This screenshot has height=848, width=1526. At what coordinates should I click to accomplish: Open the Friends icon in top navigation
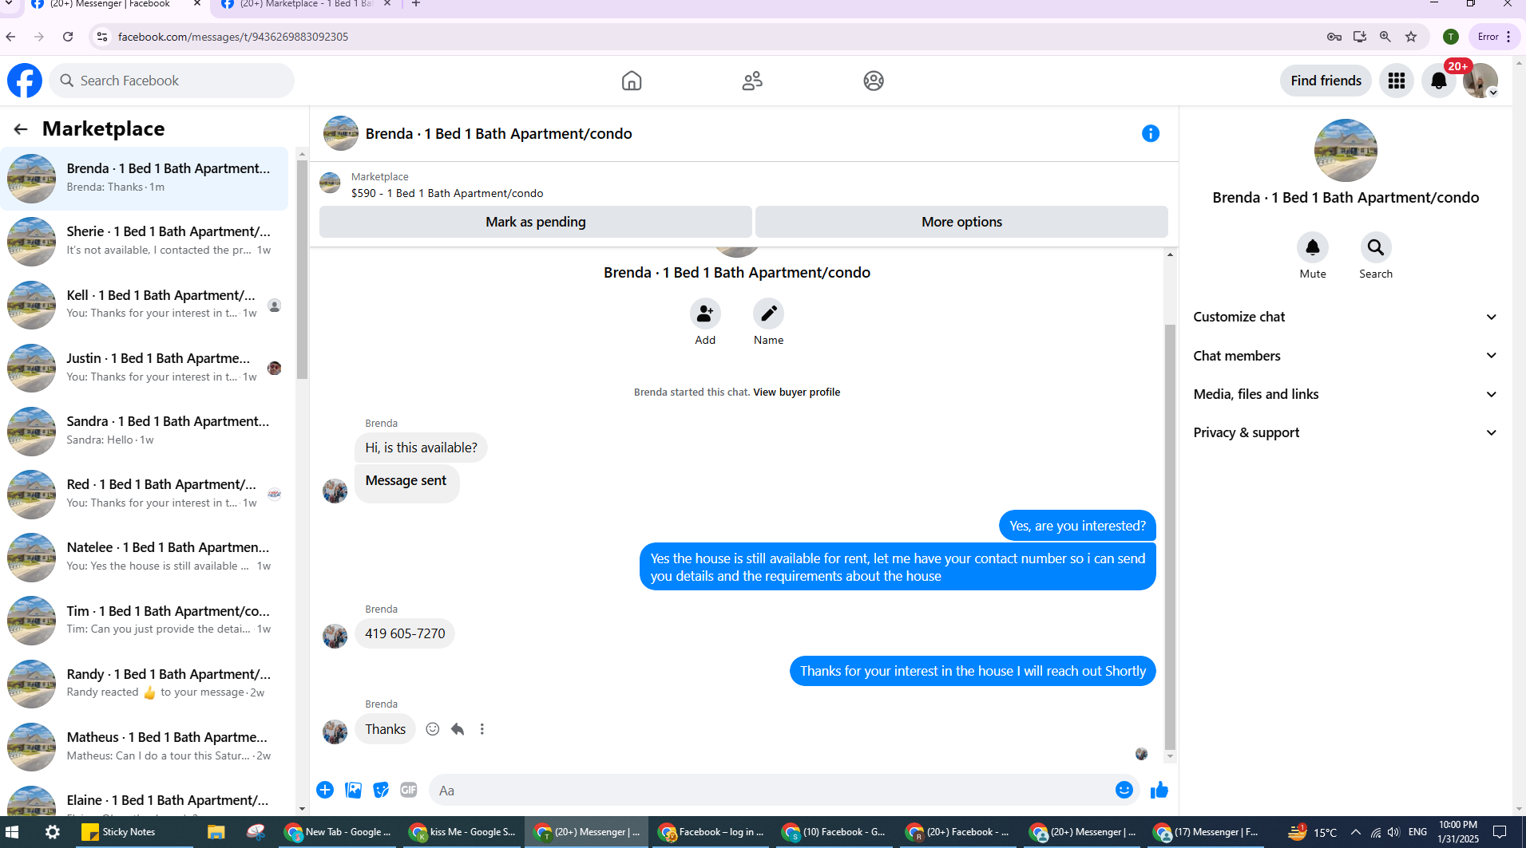point(752,81)
